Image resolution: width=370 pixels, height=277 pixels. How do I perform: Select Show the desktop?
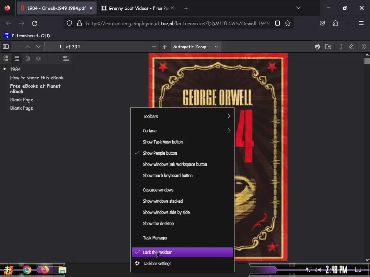coord(182,224)
